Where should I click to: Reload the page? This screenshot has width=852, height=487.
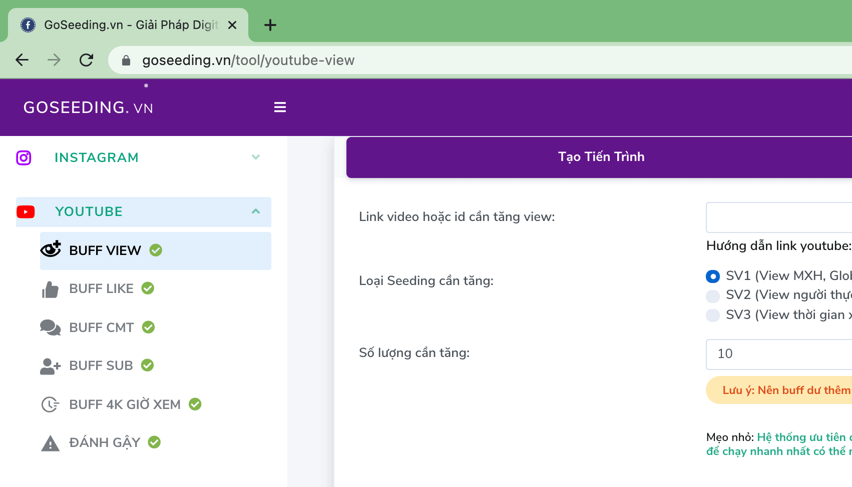click(87, 60)
